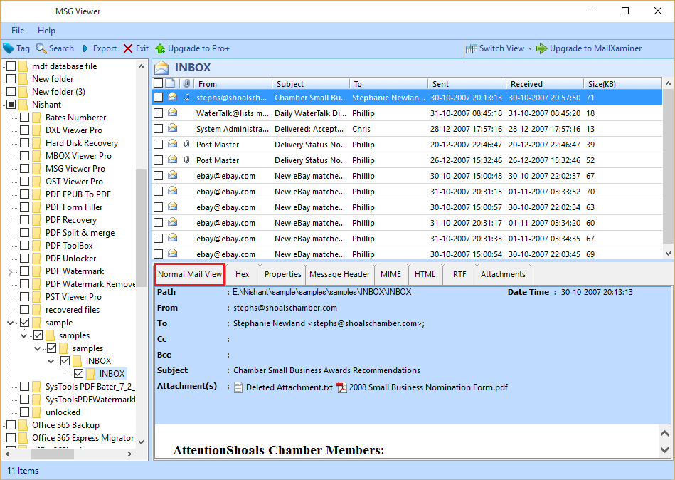This screenshot has height=480, width=675.
Task: Sort mail list by Received column
Action: [x=545, y=83]
